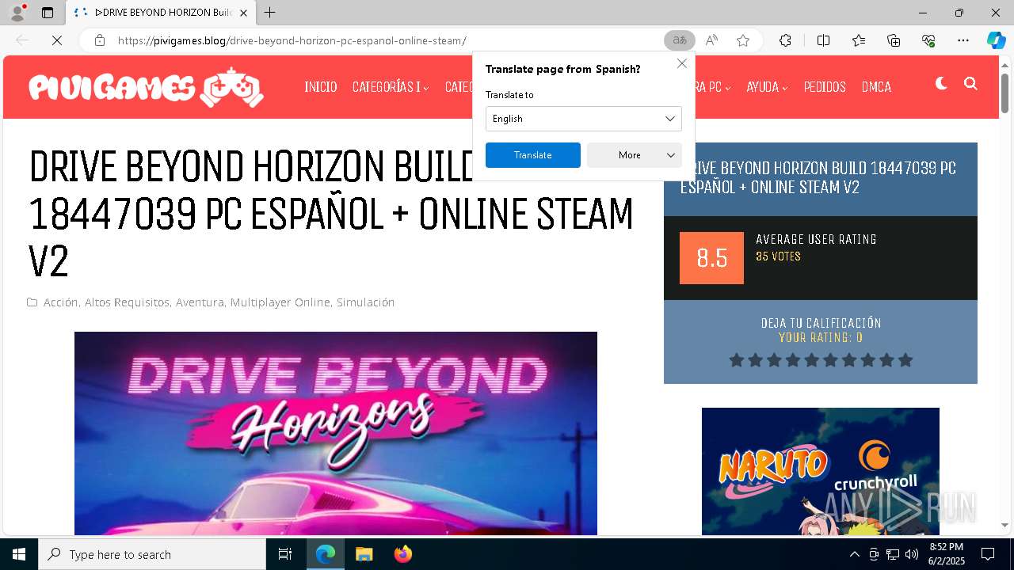Open the Extensions puzzle icon
Screen dimensions: 1014x570
click(x=785, y=40)
